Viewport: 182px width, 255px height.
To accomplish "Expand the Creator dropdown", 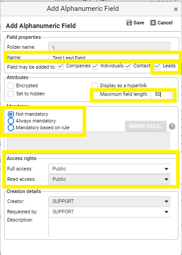I will point(110,202).
